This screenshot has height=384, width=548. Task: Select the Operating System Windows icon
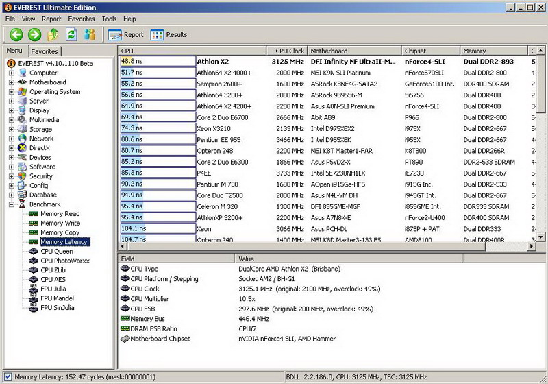coord(23,91)
